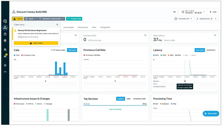
Task: Toggle the Erroneous Call Rate legend series
Action: click(x=92, y=55)
